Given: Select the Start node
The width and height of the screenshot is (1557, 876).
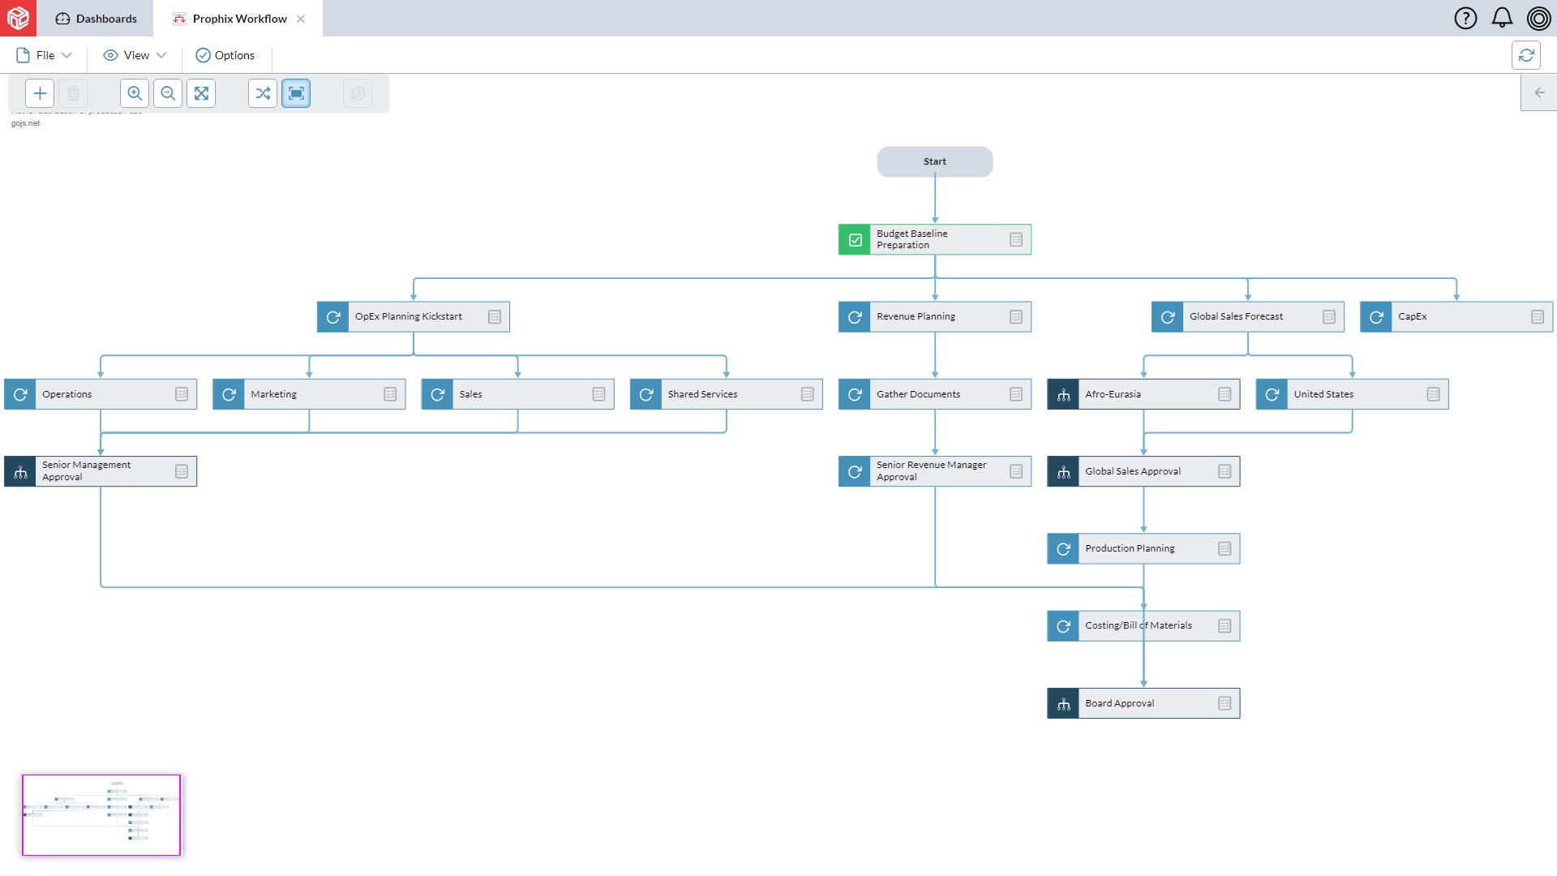Looking at the screenshot, I should pyautogui.click(x=934, y=161).
